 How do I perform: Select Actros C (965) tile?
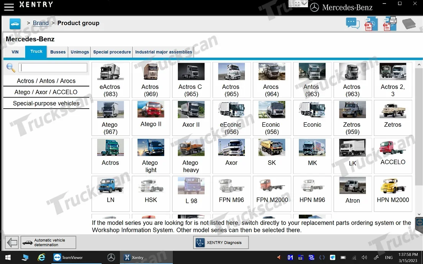191,80
